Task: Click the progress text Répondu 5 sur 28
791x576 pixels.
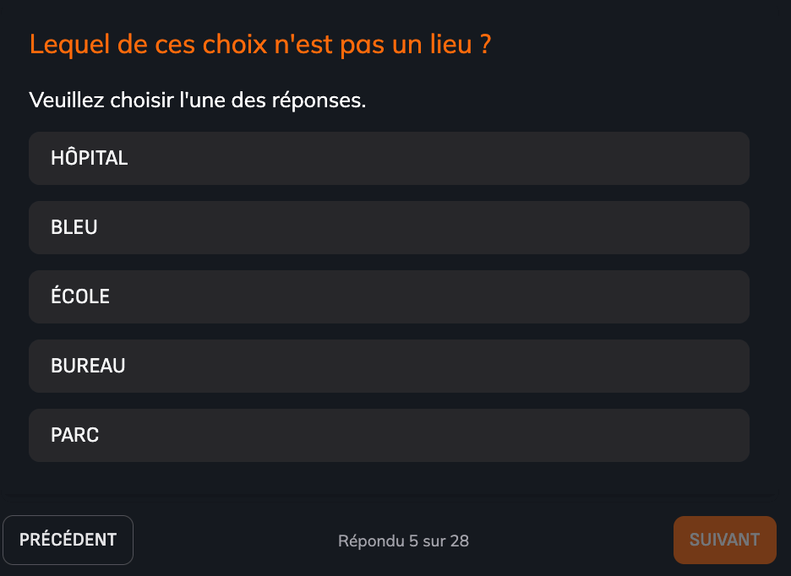Action: pos(403,541)
